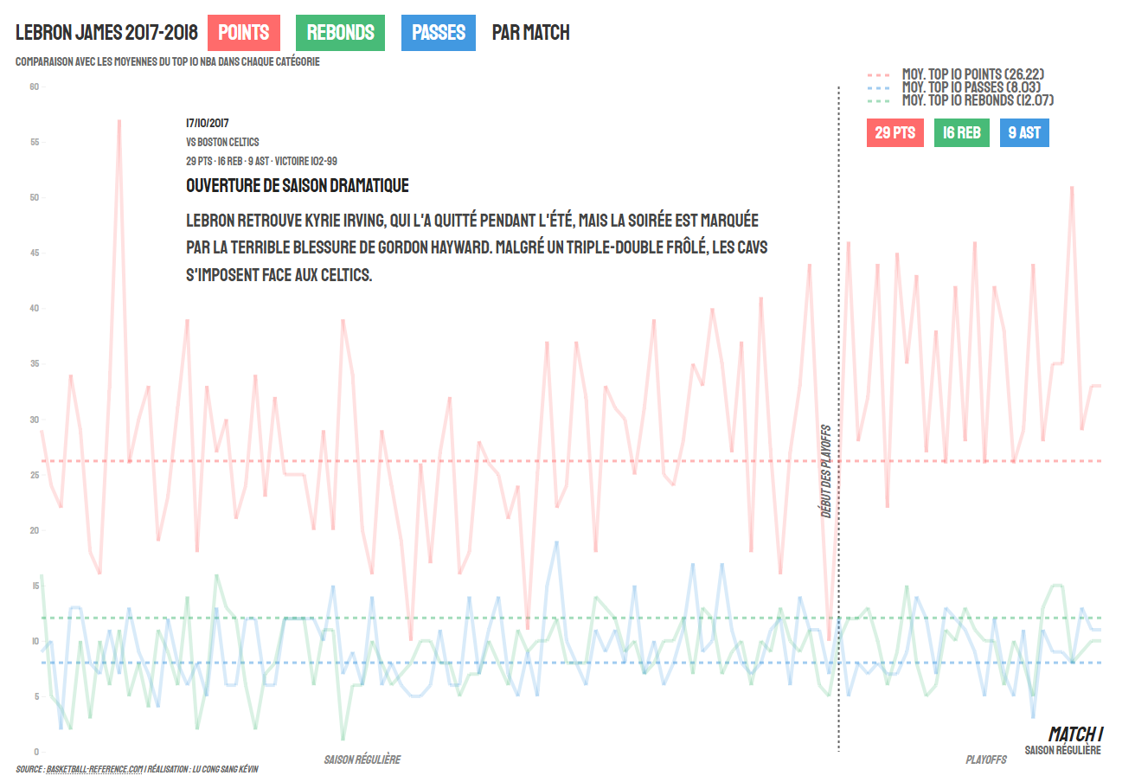Click the 16 REB stat badge

[x=962, y=132]
